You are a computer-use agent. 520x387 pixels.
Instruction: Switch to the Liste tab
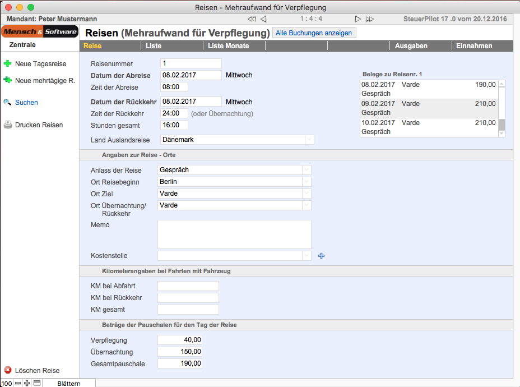coord(154,46)
